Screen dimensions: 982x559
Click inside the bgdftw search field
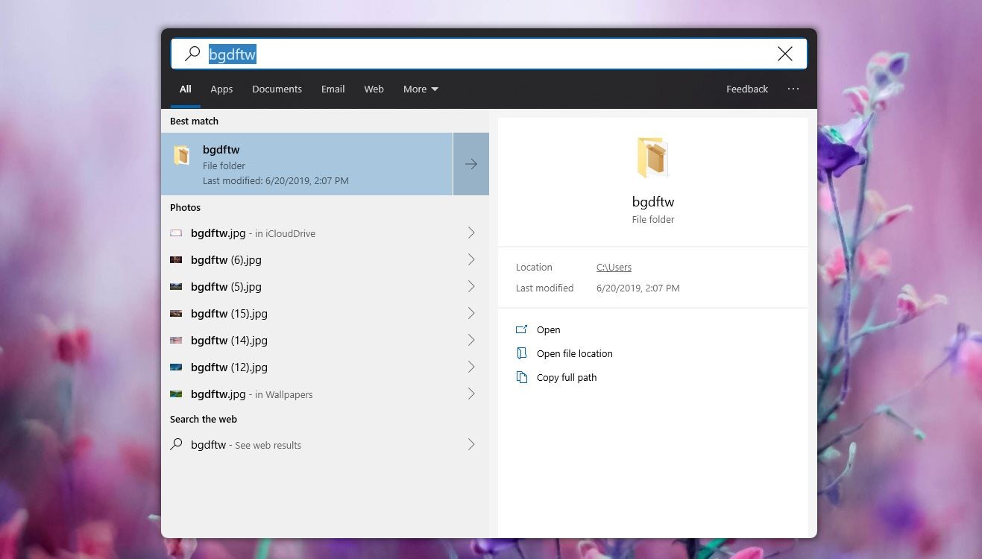click(x=489, y=54)
